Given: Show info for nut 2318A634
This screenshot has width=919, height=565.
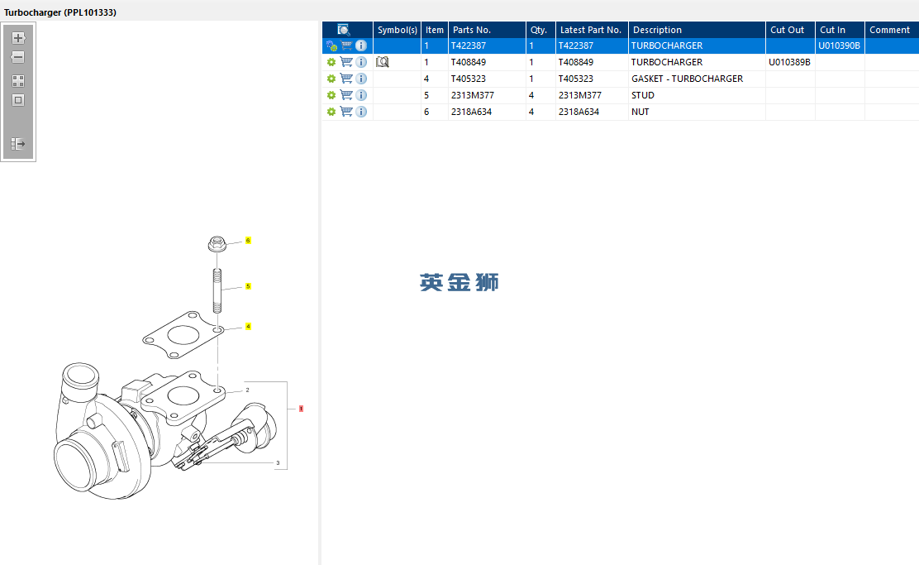Looking at the screenshot, I should (x=361, y=111).
